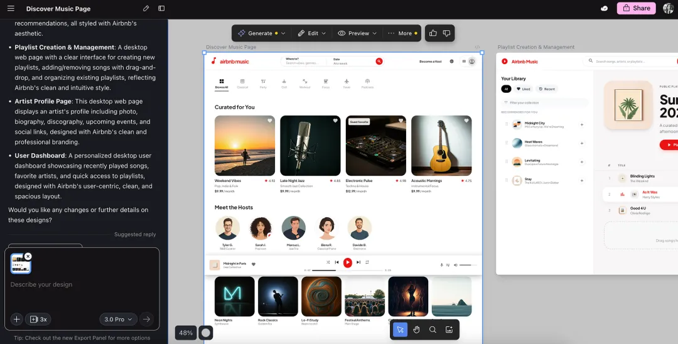Click the speaker volume icon
Viewport: 678px width, 344px height.
pyautogui.click(x=455, y=265)
